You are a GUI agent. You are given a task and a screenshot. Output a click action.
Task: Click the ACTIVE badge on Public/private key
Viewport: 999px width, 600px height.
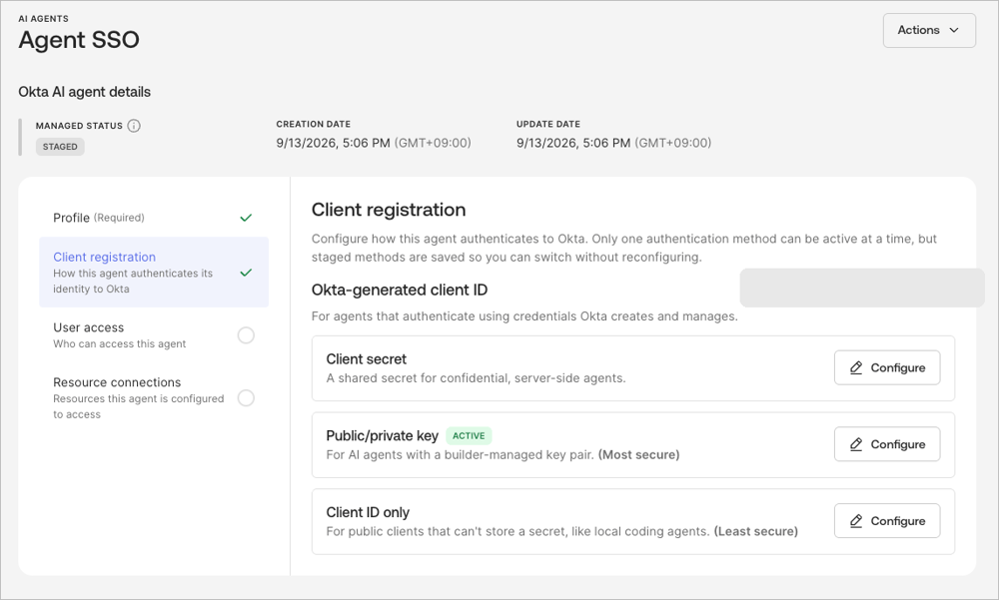[469, 435]
